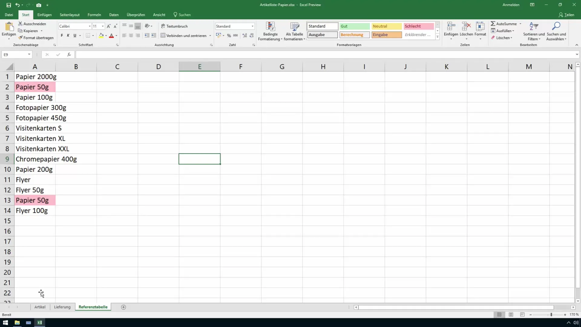581x327 pixels.
Task: Click the Einfügen cells icon in Zellen group
Action: coord(451,31)
